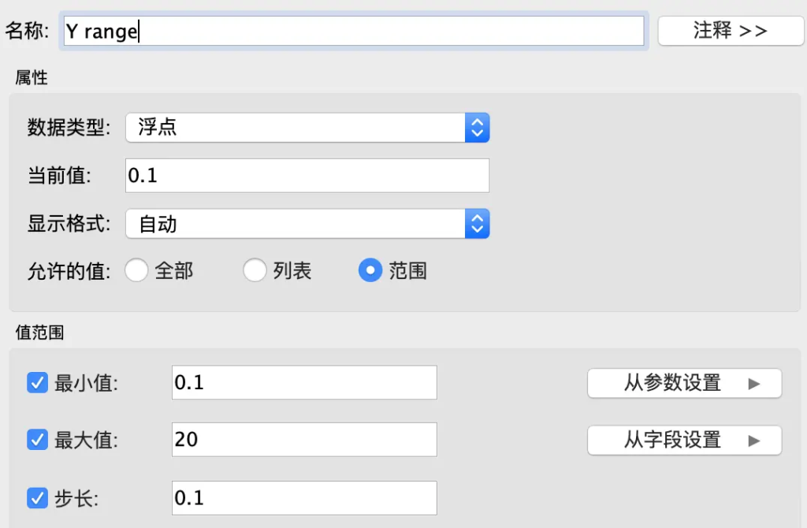
Task: Click the 注释 >> button
Action: pos(720,31)
